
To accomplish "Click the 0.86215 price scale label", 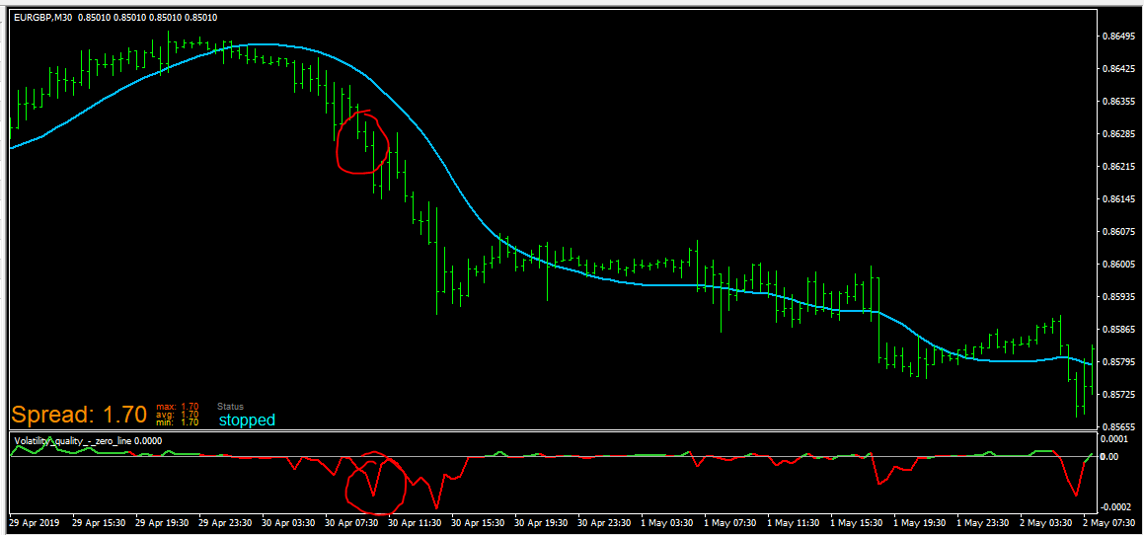I will click(1117, 167).
